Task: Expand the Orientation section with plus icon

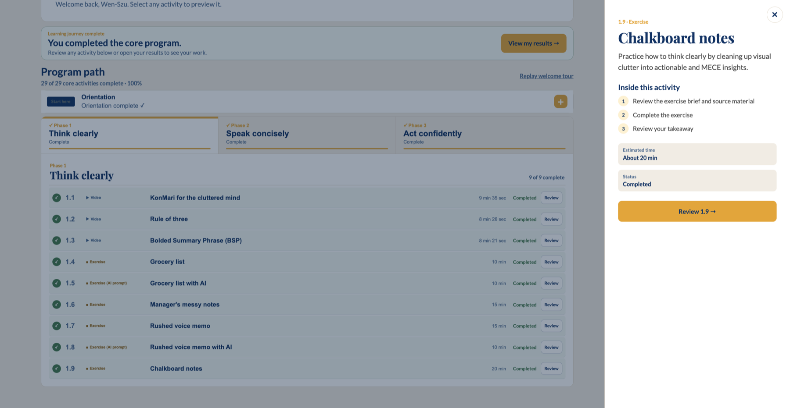Action: (560, 102)
